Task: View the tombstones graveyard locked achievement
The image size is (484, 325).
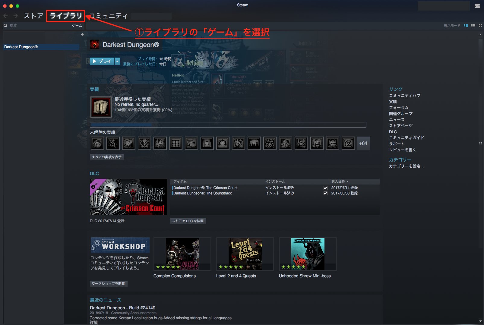Action: (254, 143)
